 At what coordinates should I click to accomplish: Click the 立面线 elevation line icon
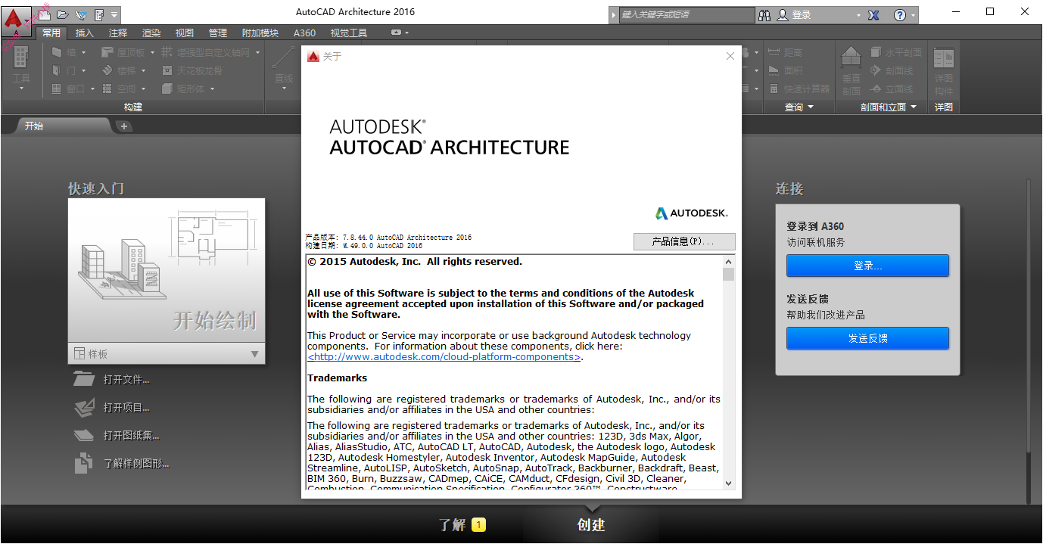tap(876, 89)
